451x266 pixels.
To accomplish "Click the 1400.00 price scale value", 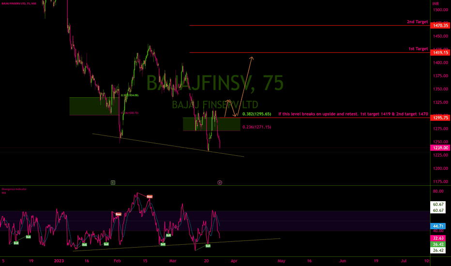I will [441, 63].
